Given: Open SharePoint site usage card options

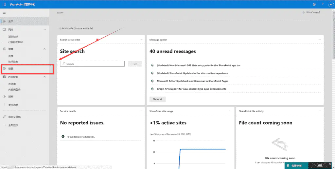Looking at the screenshot, I should click(230, 111).
